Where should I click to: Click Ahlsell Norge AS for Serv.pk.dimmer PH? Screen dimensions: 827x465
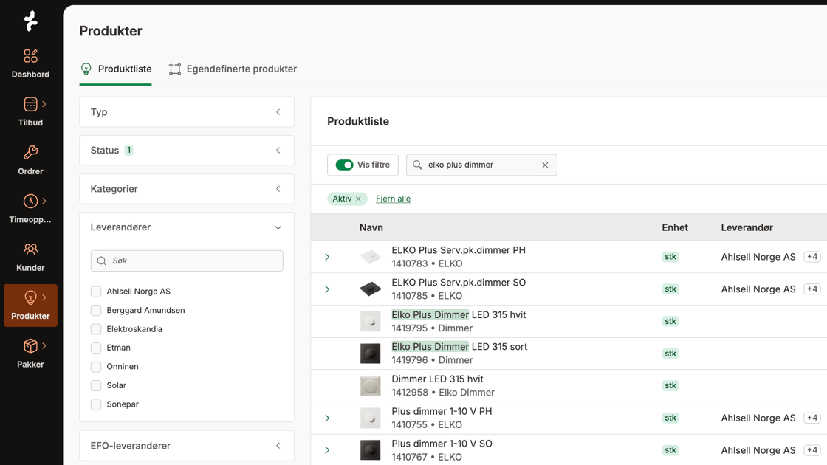pos(758,258)
